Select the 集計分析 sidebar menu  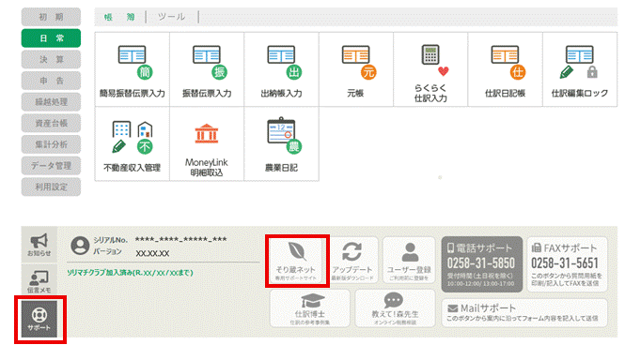[51, 144]
